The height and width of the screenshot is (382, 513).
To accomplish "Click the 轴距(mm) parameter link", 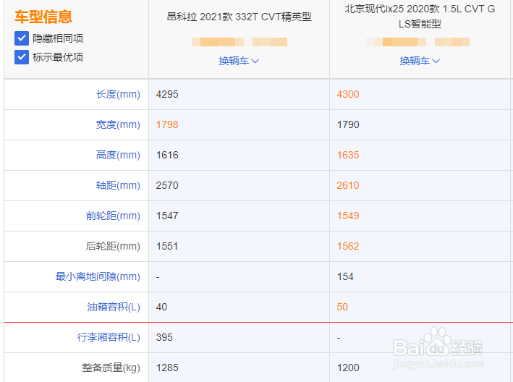I will tap(118, 185).
